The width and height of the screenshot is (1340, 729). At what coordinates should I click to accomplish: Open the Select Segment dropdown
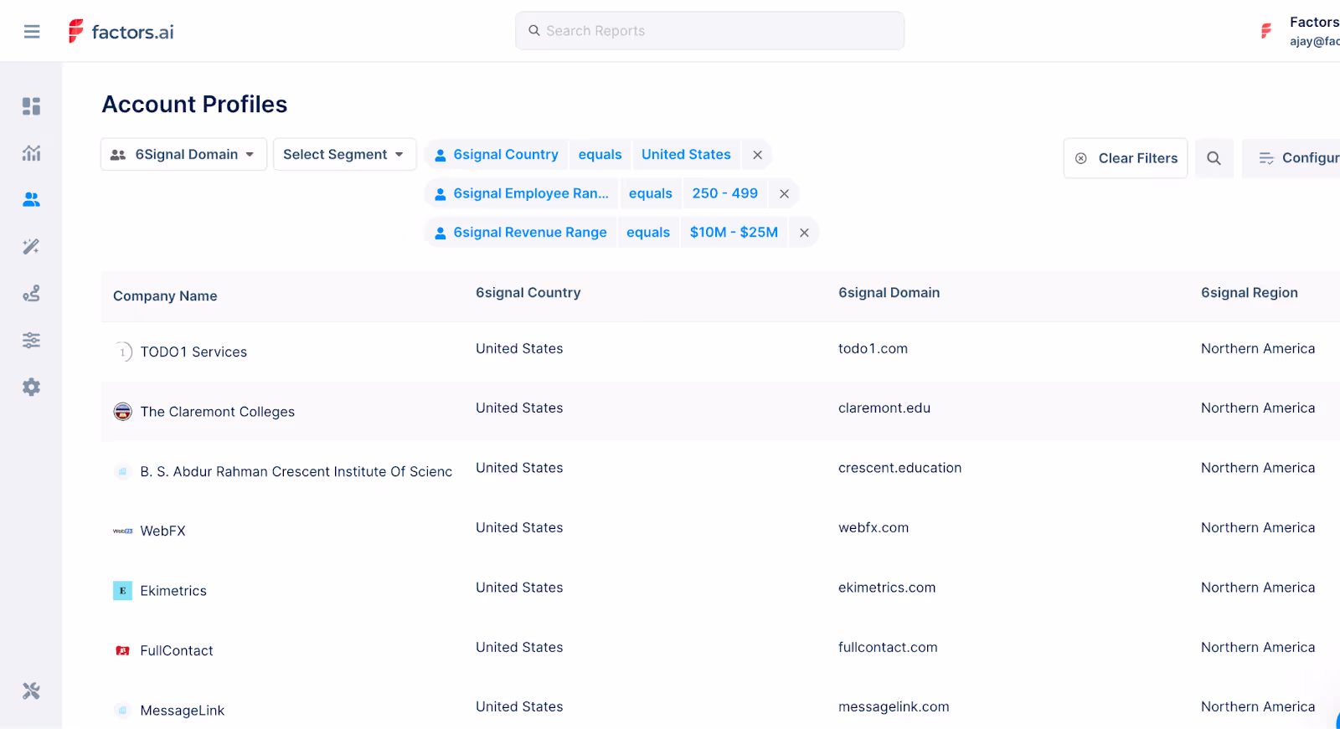pos(344,155)
